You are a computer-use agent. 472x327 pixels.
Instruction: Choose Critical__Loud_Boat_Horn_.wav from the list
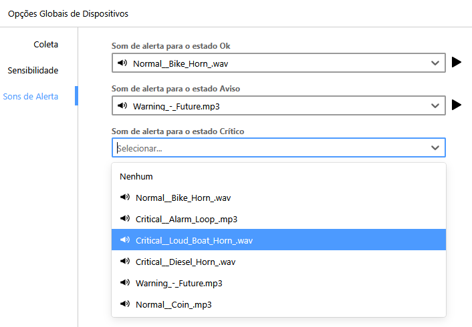[x=194, y=240]
